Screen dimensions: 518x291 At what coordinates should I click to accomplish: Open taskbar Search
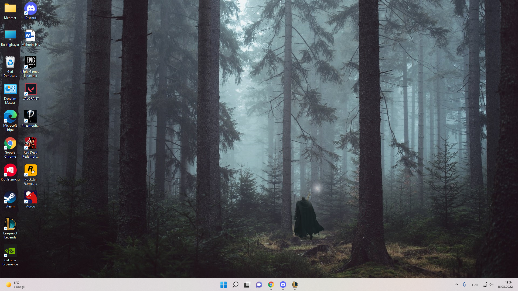coord(235,285)
